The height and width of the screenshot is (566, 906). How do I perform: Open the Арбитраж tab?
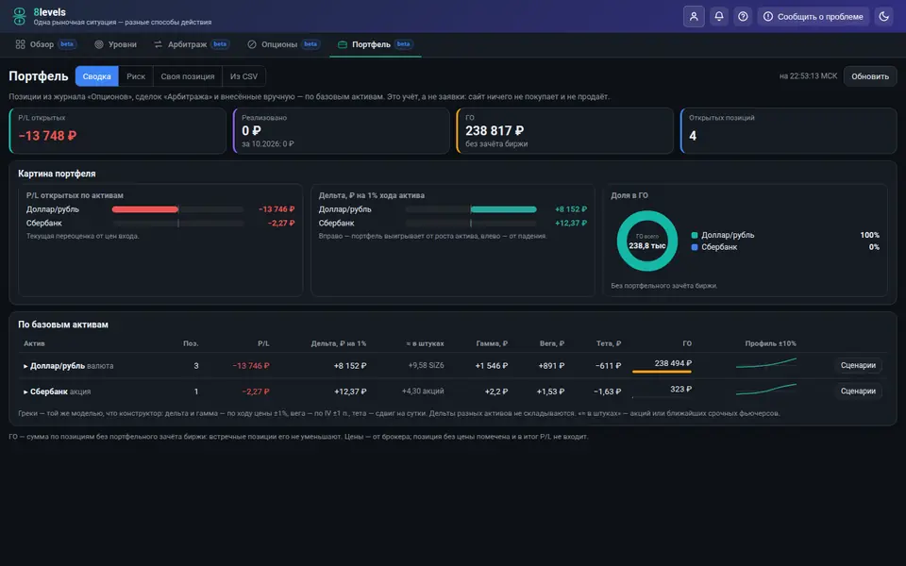coord(192,44)
